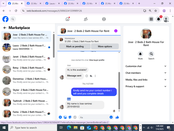Open a new browser tab

click(x=139, y=3)
